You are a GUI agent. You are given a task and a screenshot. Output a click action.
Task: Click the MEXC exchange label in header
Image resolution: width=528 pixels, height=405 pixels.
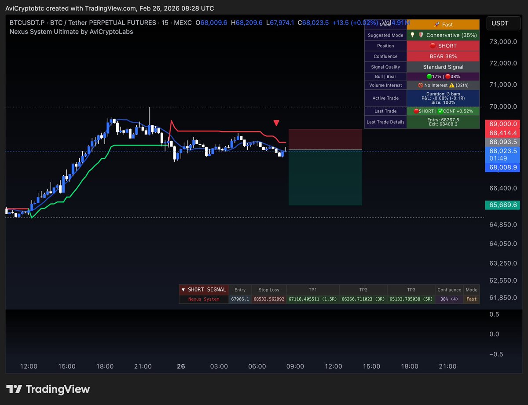[183, 22]
